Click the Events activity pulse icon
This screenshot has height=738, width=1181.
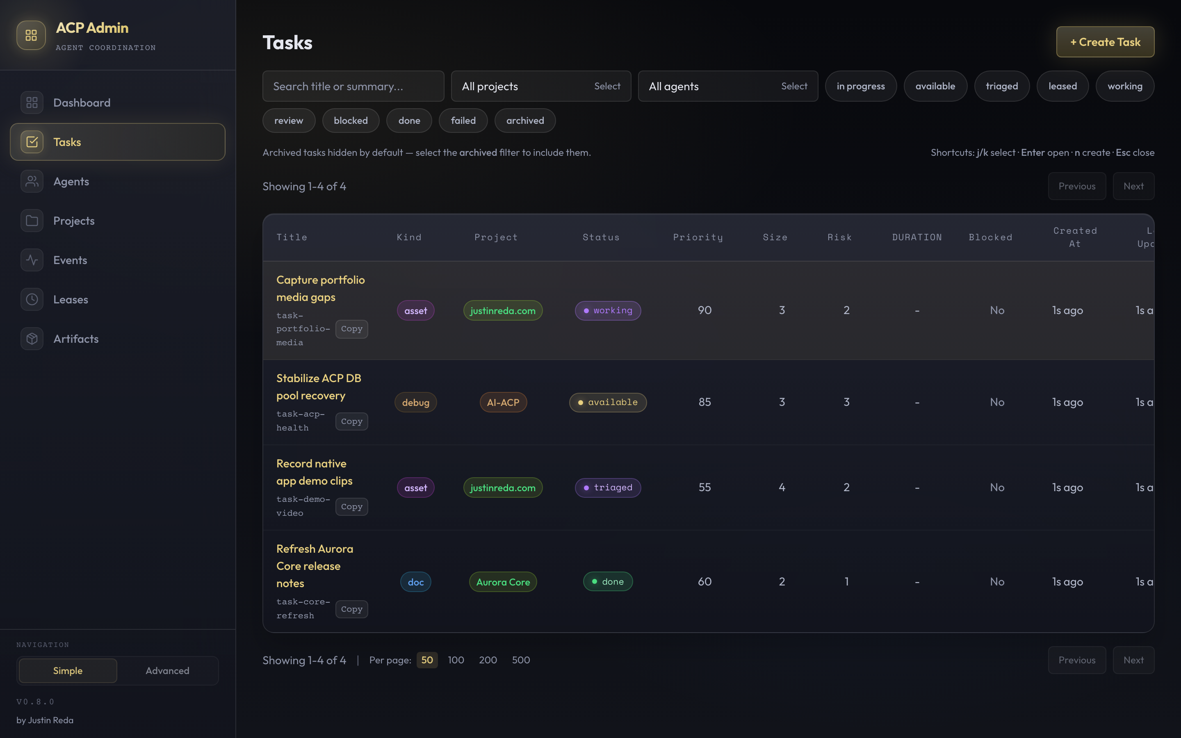[32, 260]
